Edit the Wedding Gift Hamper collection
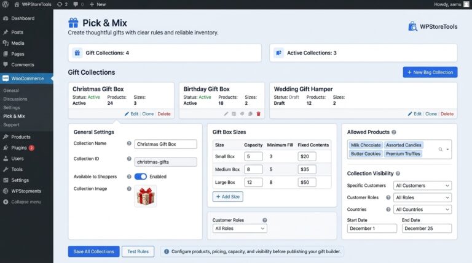The image size is (472, 263). tap(414, 114)
